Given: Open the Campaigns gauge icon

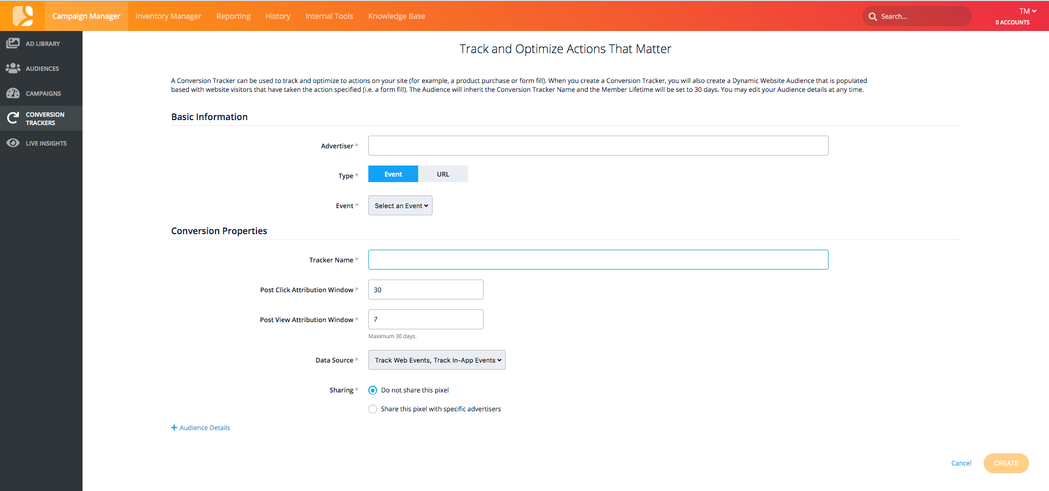Looking at the screenshot, I should pos(13,93).
